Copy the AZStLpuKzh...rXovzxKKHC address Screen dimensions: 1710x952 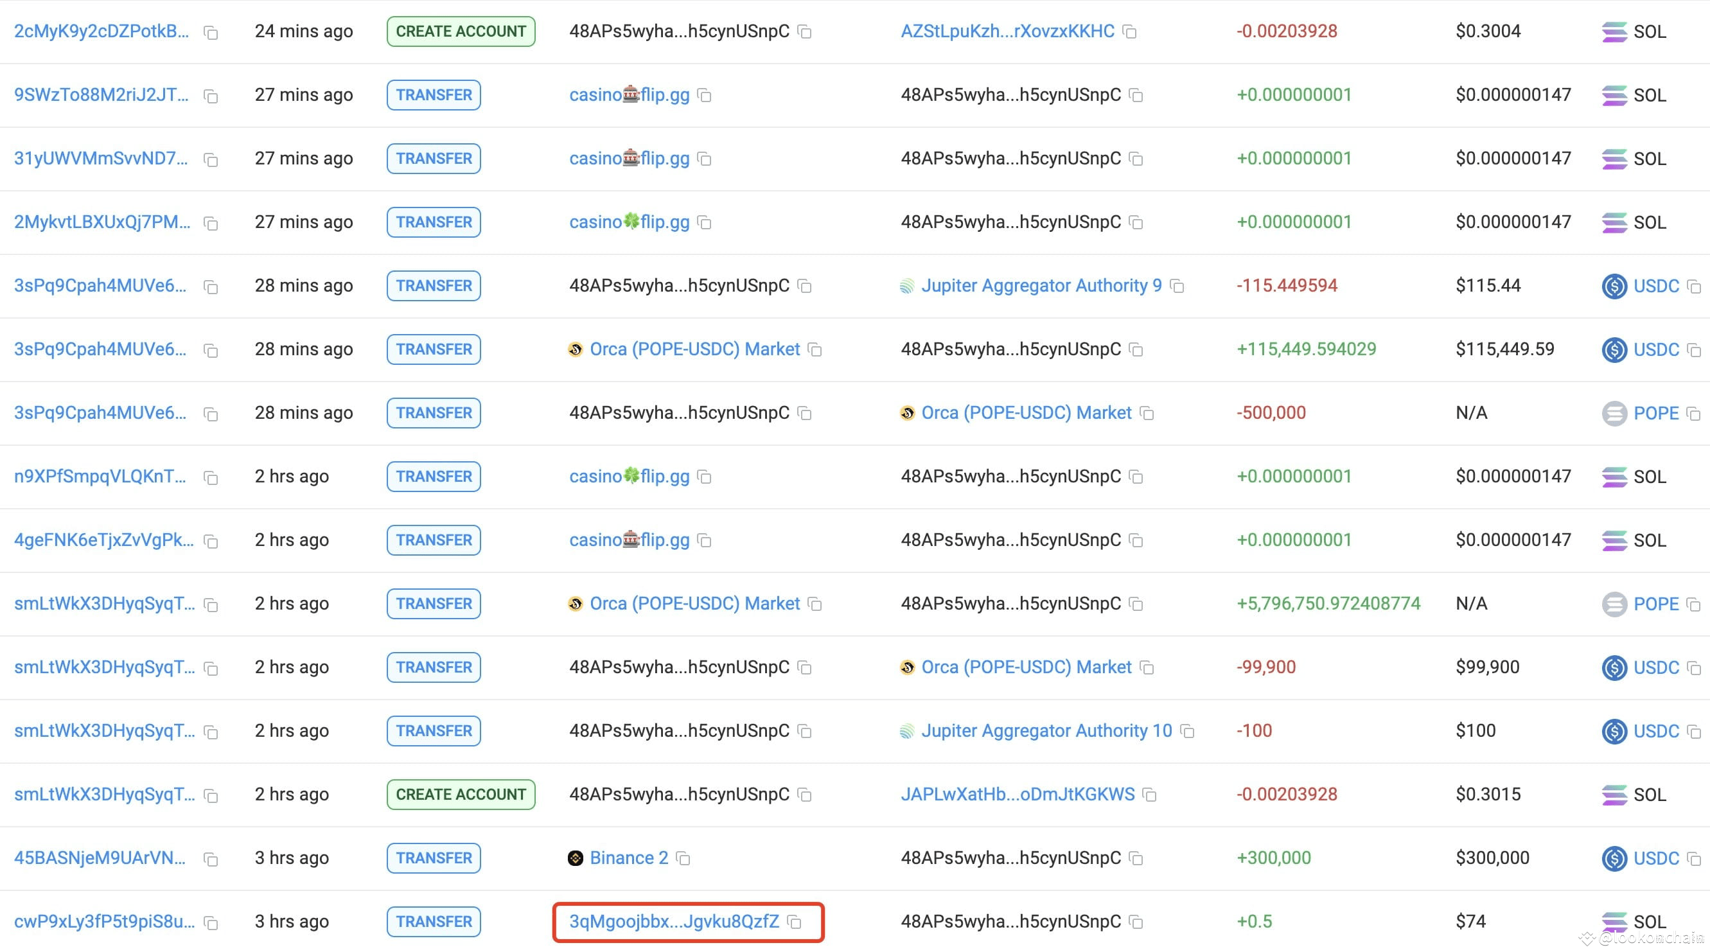pos(1129,32)
